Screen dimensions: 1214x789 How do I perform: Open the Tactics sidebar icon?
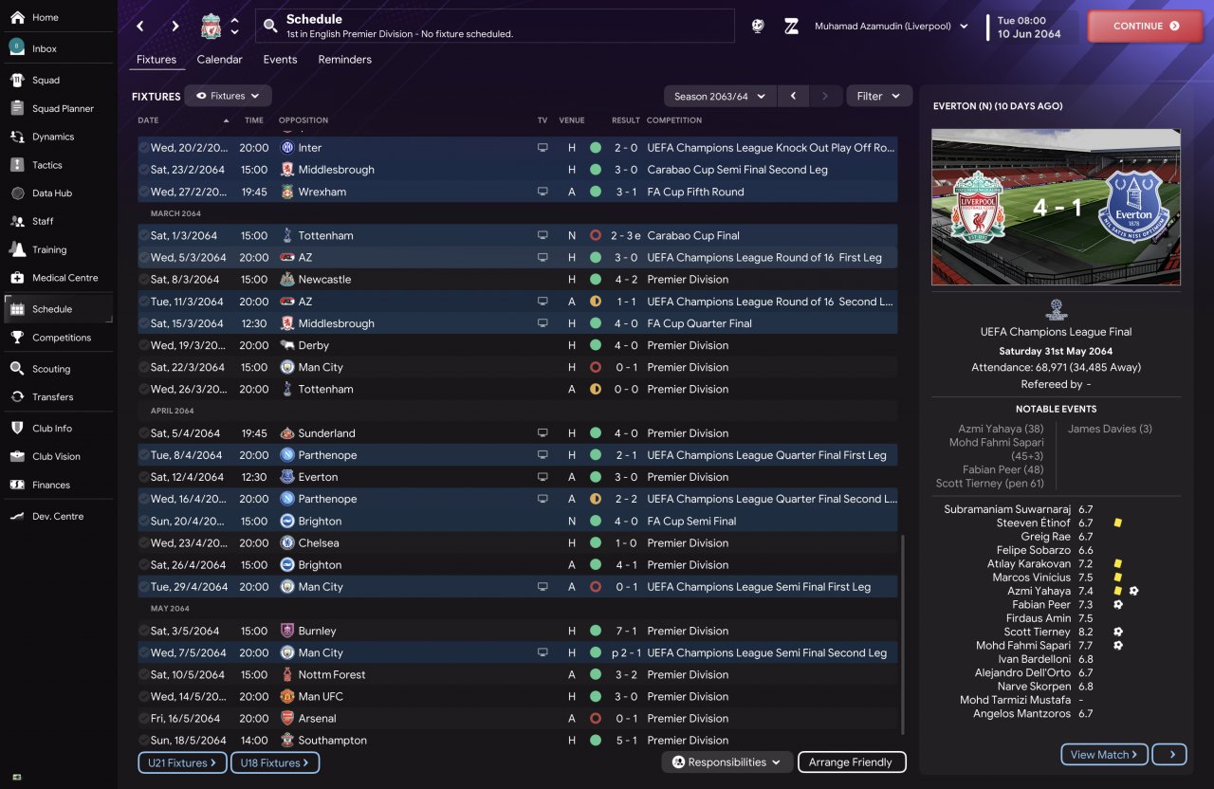click(x=17, y=165)
